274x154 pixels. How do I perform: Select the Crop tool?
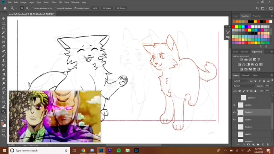point(3,37)
